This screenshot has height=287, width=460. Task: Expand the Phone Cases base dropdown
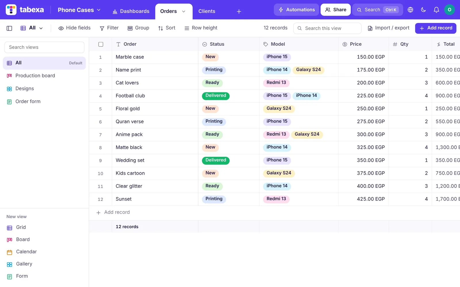coord(79,10)
